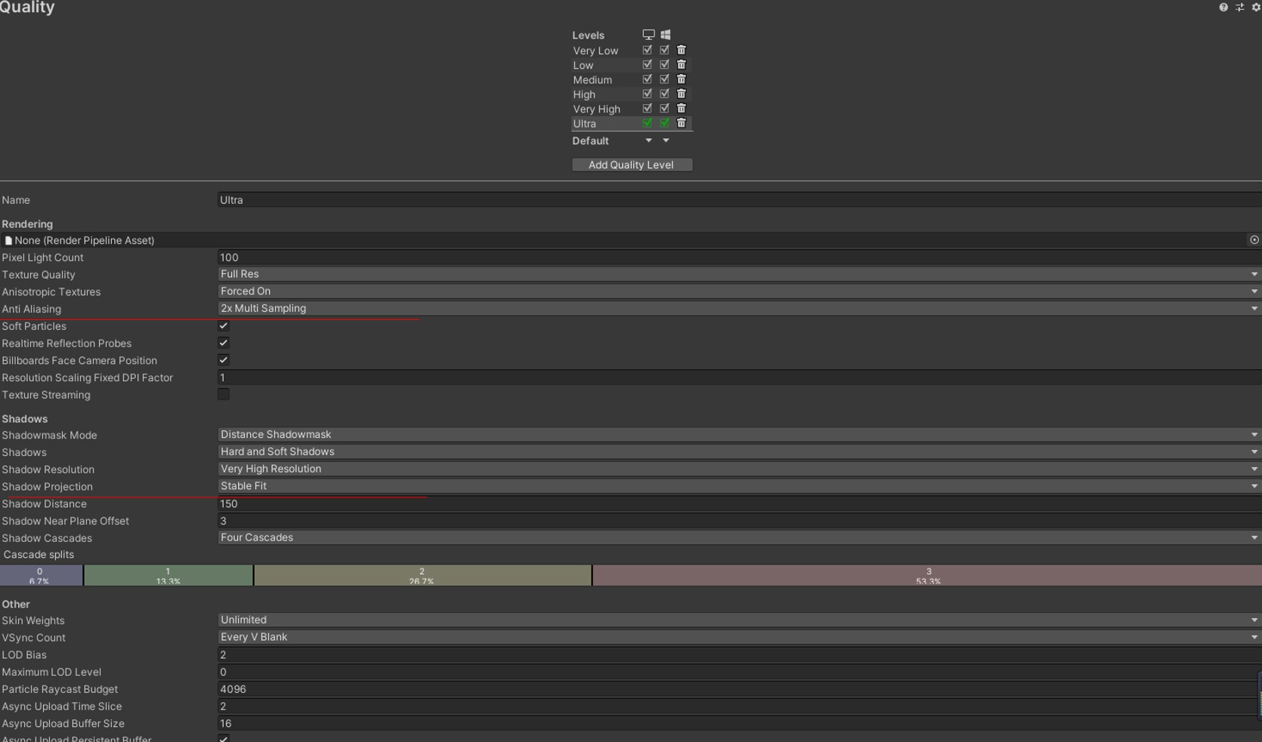
Task: Select the High quality level
Action: 584,94
